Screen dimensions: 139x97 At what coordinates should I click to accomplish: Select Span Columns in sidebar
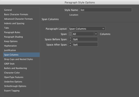point(21,55)
